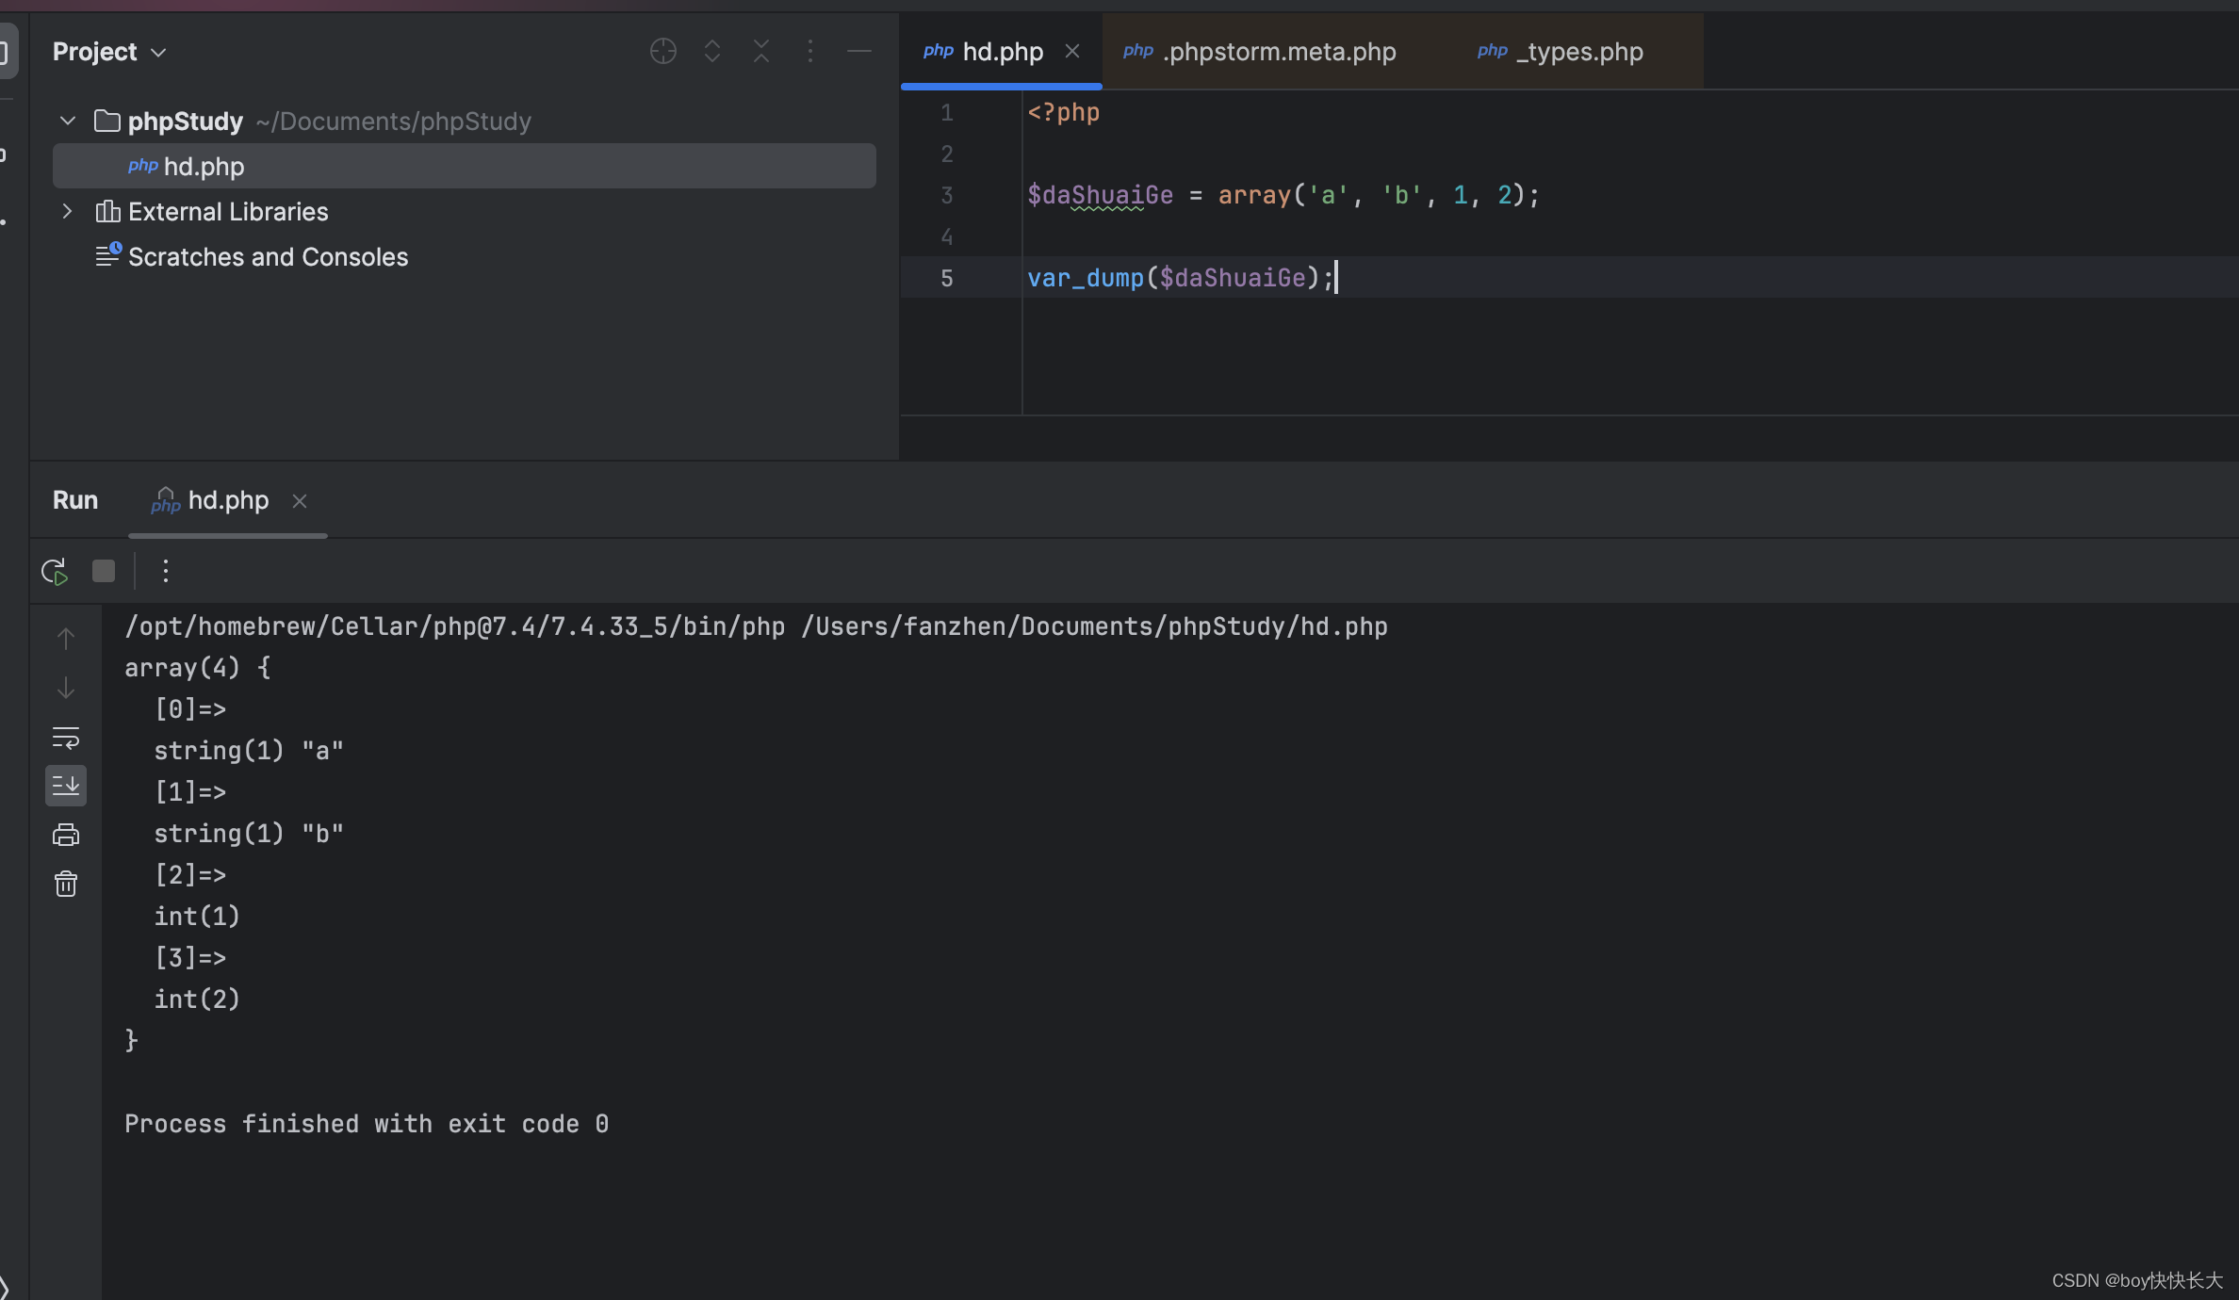The image size is (2239, 1300).
Task: Click Collapse All in Project panel
Action: point(761,51)
